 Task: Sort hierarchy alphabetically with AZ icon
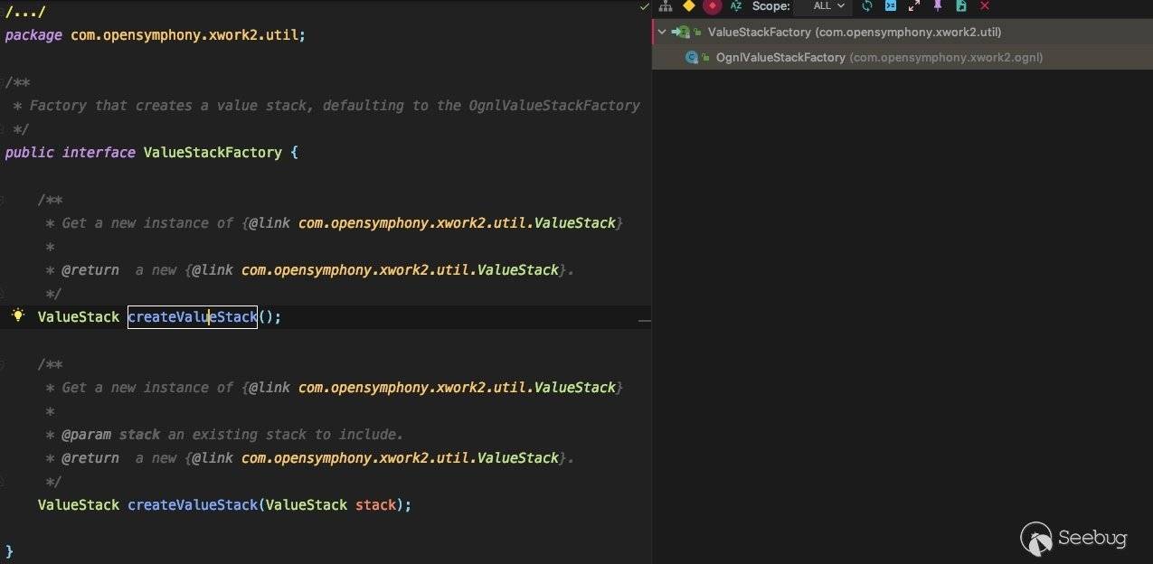point(736,6)
